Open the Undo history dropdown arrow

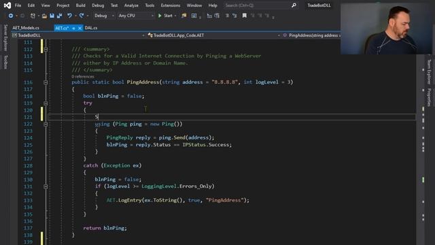(75, 16)
